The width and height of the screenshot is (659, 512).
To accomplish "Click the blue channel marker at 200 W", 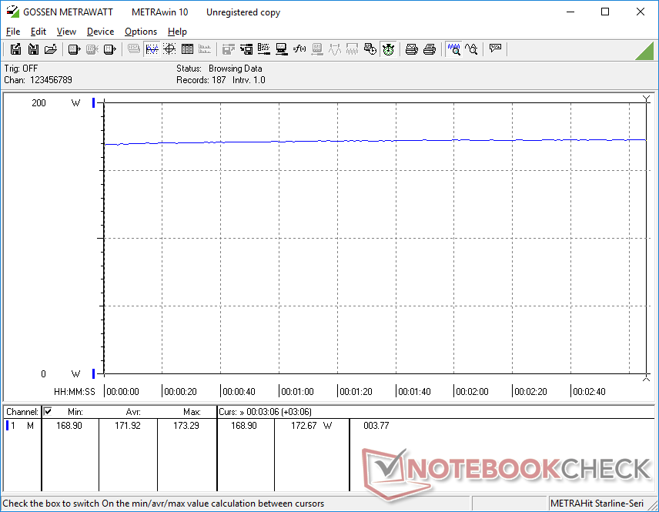I will [93, 102].
